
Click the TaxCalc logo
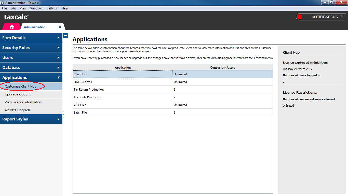click(17, 17)
